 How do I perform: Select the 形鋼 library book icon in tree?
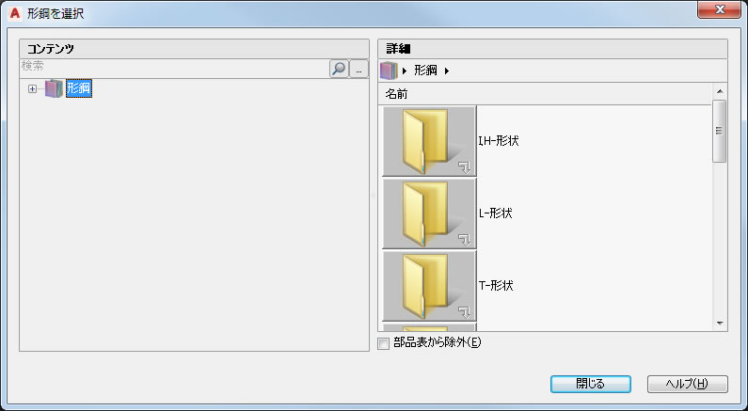54,88
